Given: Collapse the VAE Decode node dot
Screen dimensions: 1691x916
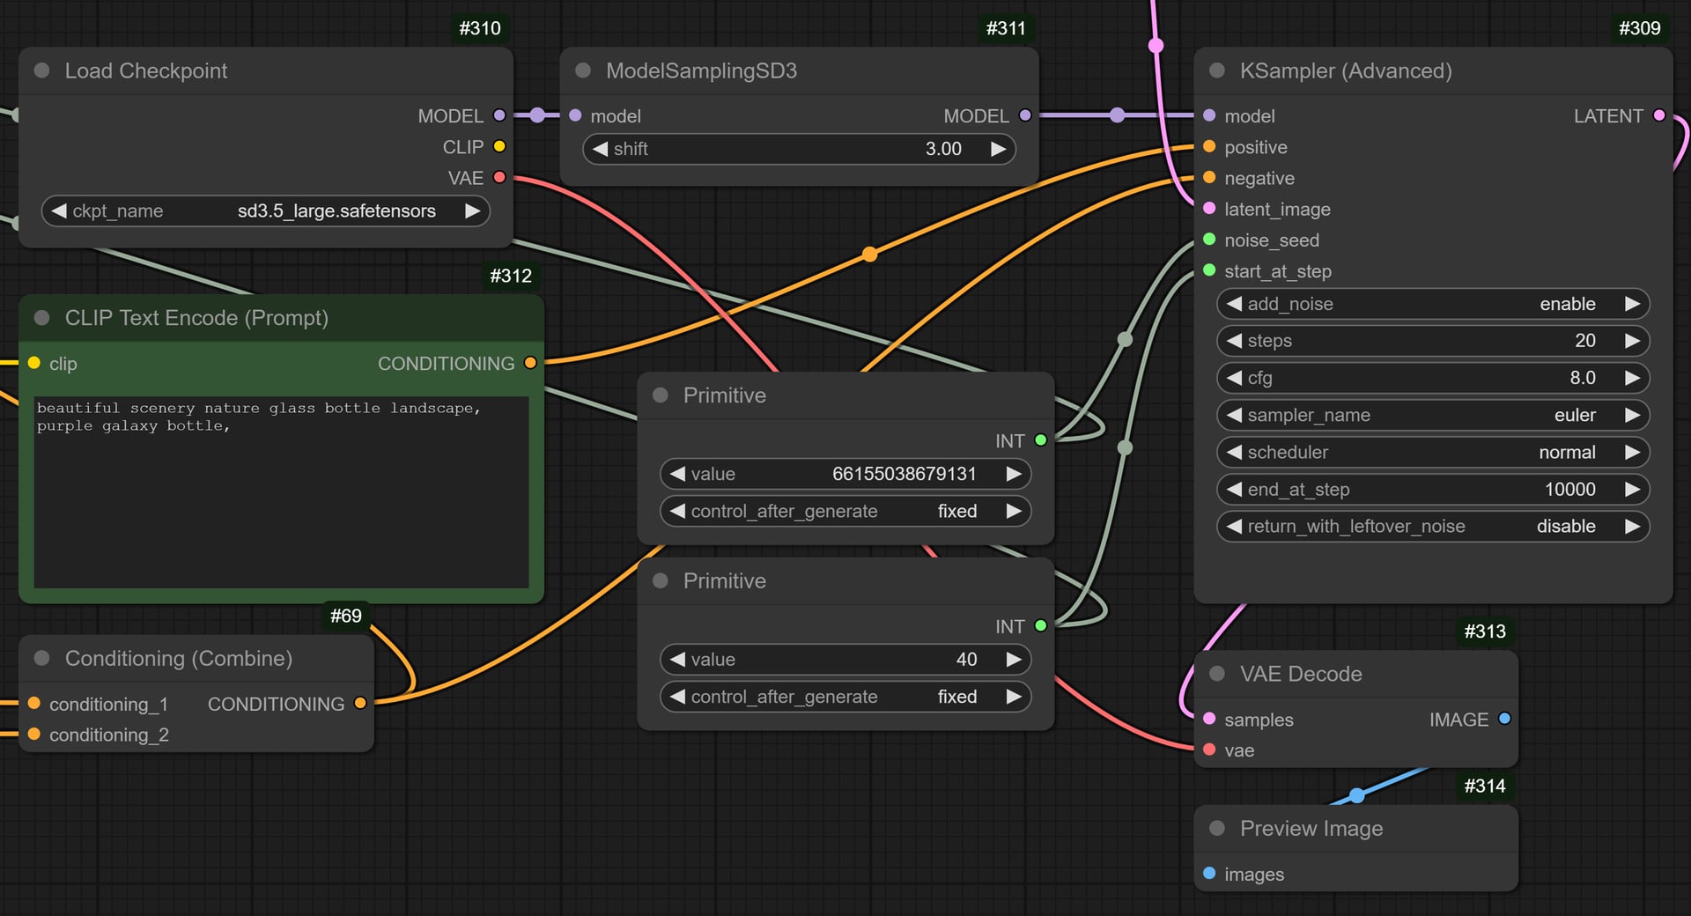Looking at the screenshot, I should click(1217, 674).
